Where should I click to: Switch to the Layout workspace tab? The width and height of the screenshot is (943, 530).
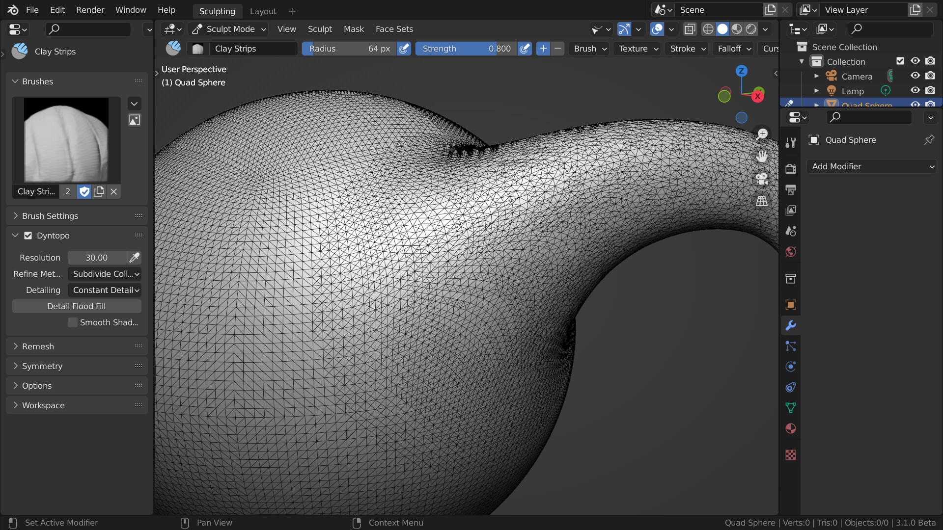[x=263, y=11]
